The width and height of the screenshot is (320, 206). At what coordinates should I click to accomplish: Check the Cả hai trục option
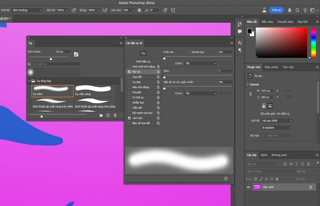click(x=189, y=52)
